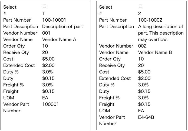Click vendor part number E4-64B
Screen dimensions: 188x131
tap(146, 117)
